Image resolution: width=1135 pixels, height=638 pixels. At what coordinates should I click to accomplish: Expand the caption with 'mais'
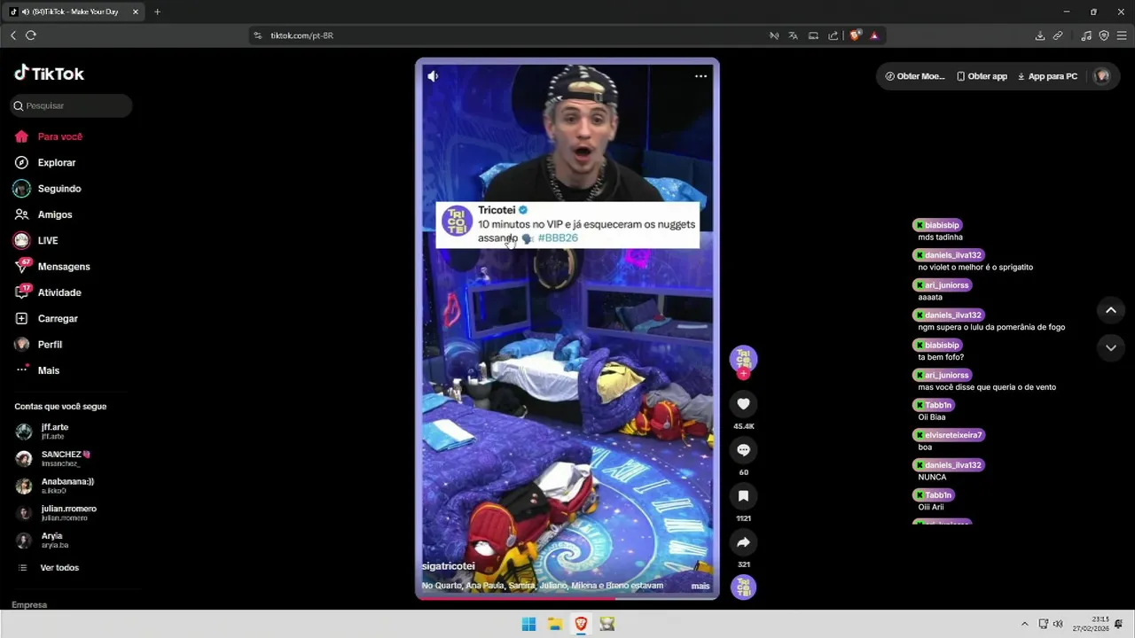701,586
